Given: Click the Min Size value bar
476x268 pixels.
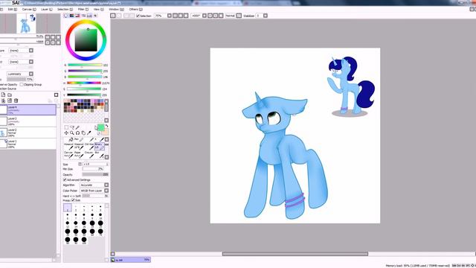Looking at the screenshot, I should tap(93, 169).
